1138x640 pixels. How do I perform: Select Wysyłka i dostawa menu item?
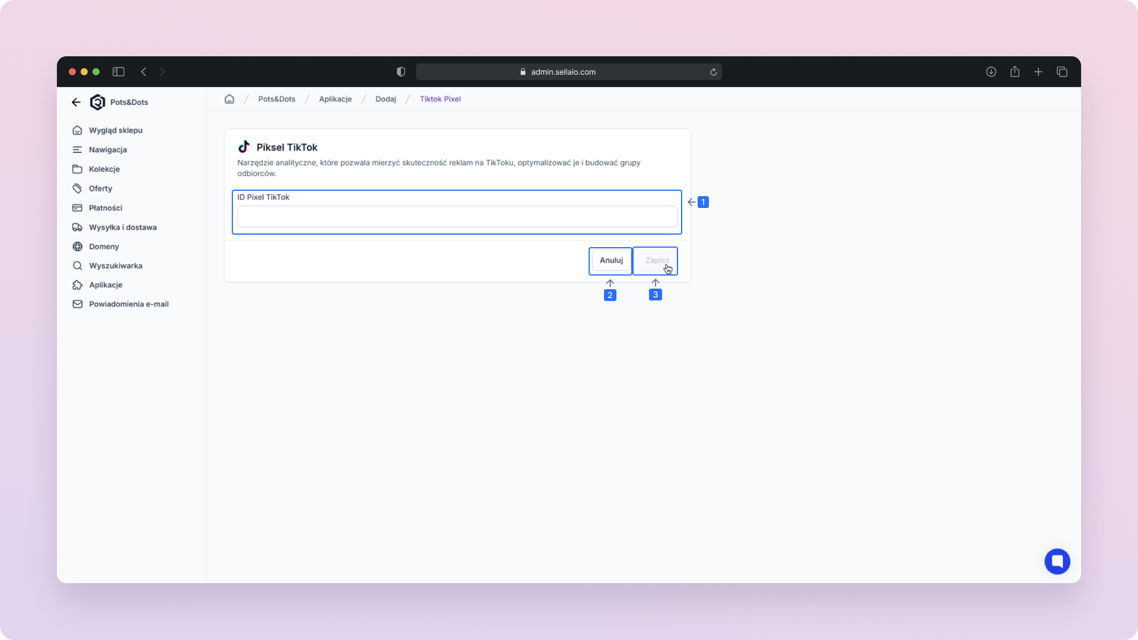pyautogui.click(x=123, y=228)
